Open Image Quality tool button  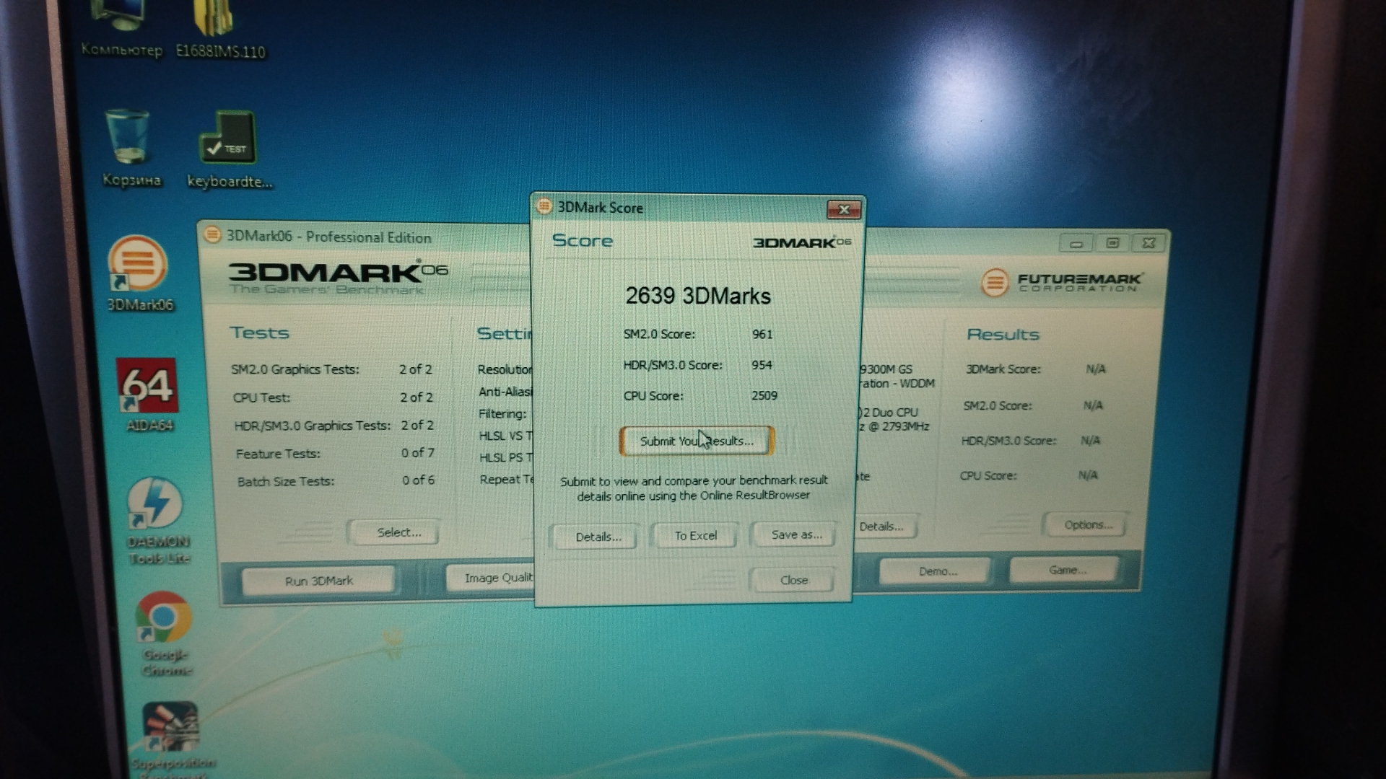(x=491, y=578)
